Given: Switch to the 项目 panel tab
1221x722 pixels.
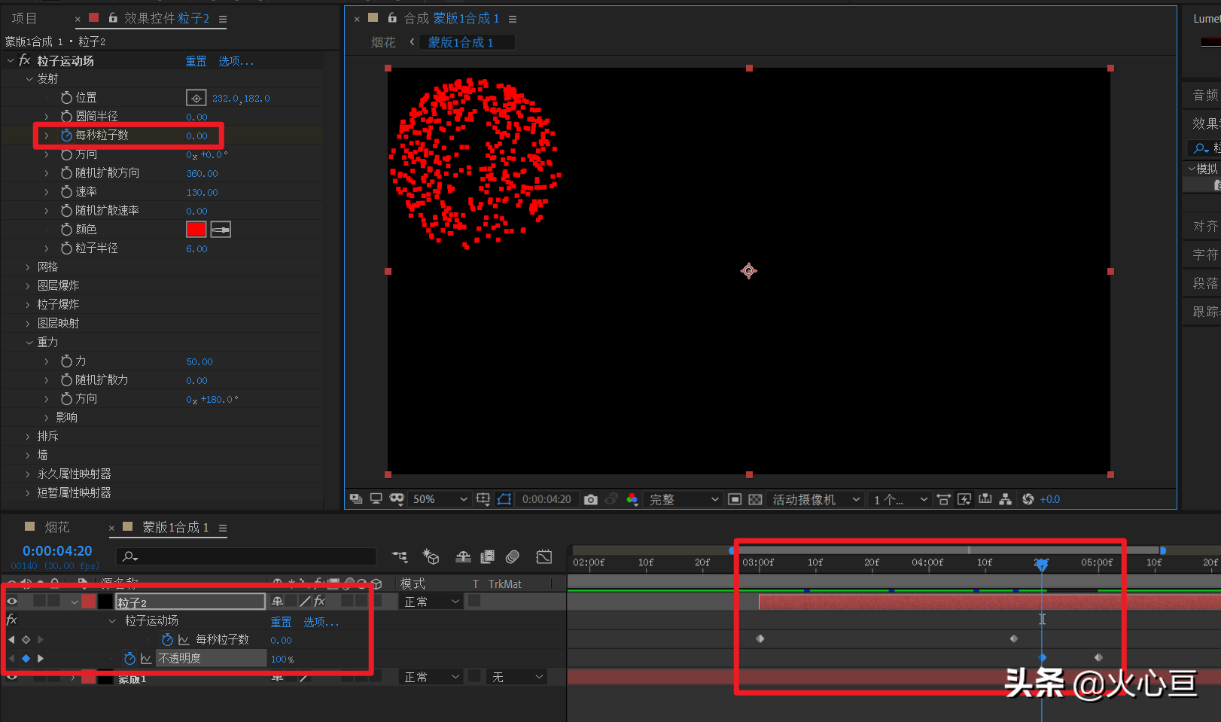Looking at the screenshot, I should 24,18.
